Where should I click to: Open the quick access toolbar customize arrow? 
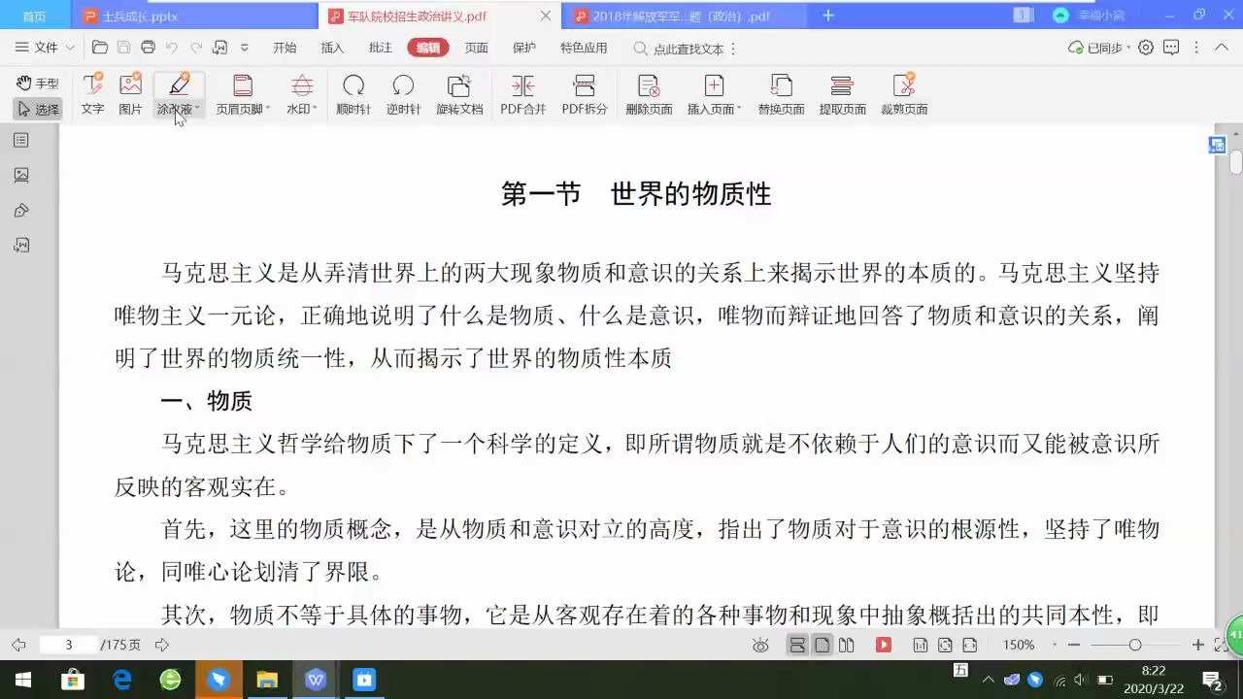point(245,48)
